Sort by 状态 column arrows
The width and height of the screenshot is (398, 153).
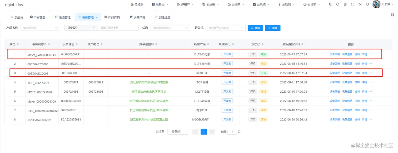[x=262, y=44]
